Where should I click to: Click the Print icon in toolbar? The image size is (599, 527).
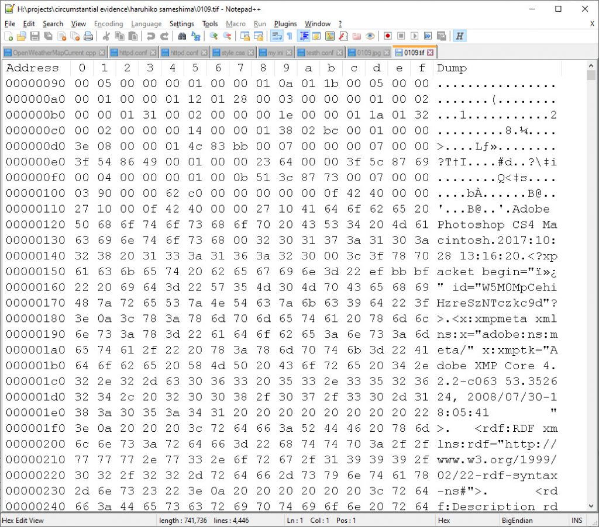pos(88,36)
